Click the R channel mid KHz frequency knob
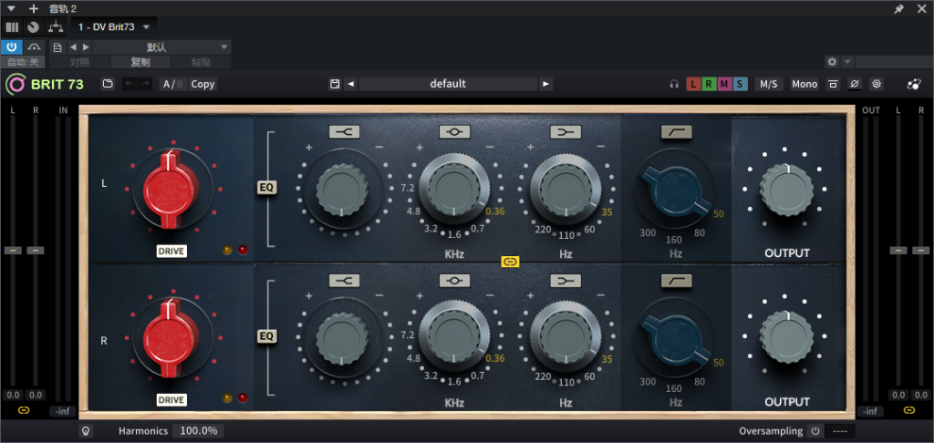The height and width of the screenshot is (443, 934). pos(454,336)
